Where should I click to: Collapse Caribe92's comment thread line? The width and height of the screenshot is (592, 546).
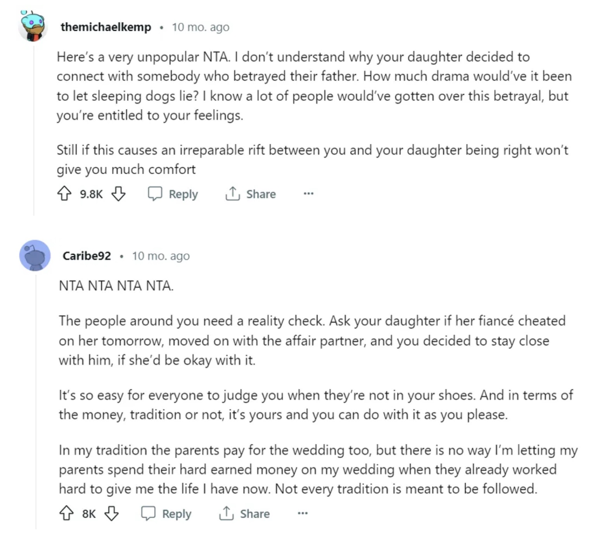pyautogui.click(x=36, y=399)
